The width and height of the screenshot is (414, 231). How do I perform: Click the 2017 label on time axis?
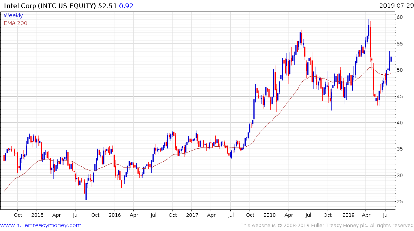click(x=192, y=215)
